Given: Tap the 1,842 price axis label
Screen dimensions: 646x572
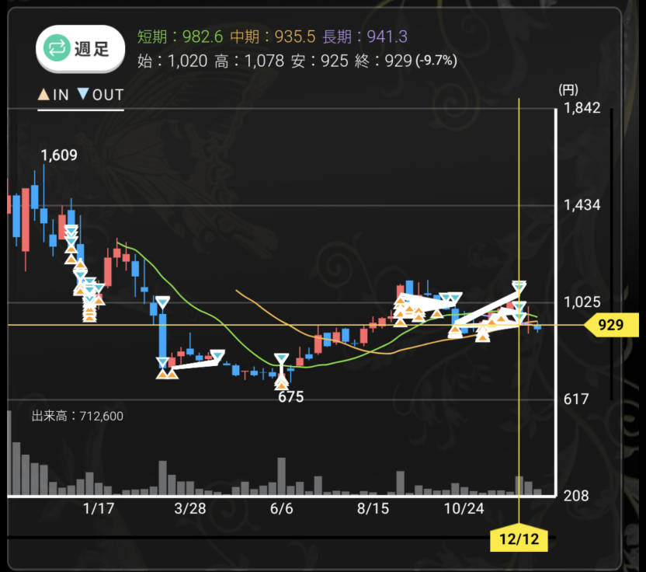Looking at the screenshot, I should (582, 108).
